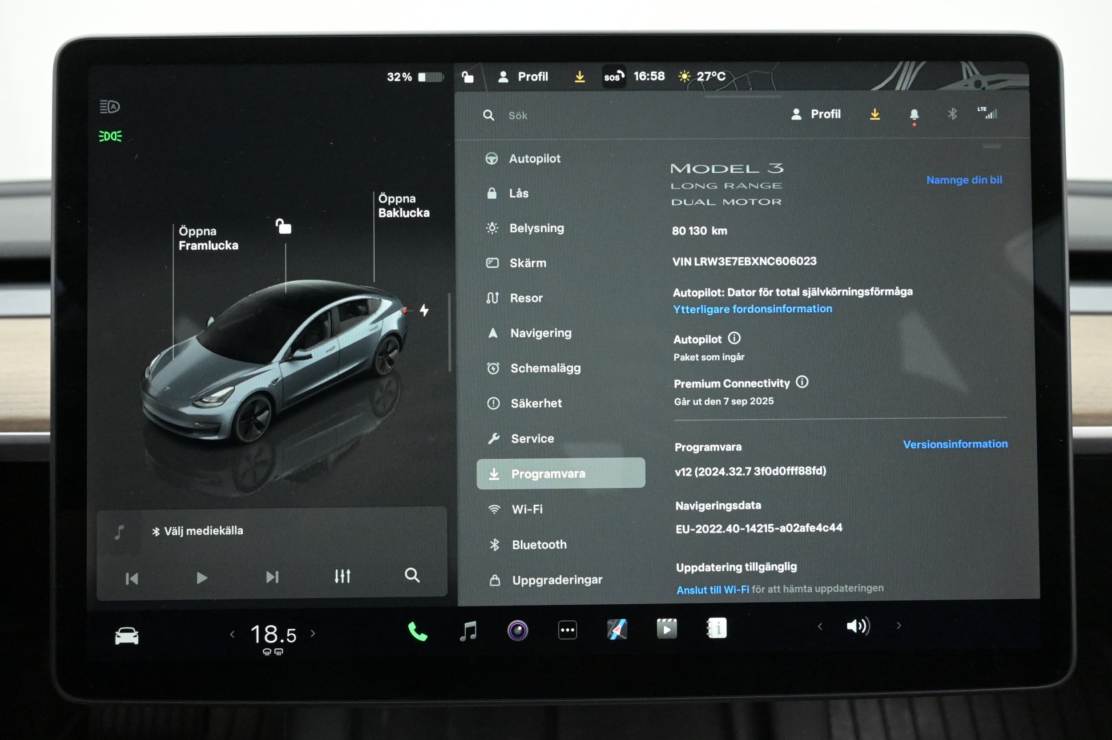Tap the 16:58 clock display
The width and height of the screenshot is (1112, 740).
(x=649, y=76)
